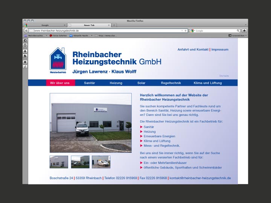Open the downloads arrow sidebar icon
Viewport: 271px width, 203px height.
pos(25,51)
